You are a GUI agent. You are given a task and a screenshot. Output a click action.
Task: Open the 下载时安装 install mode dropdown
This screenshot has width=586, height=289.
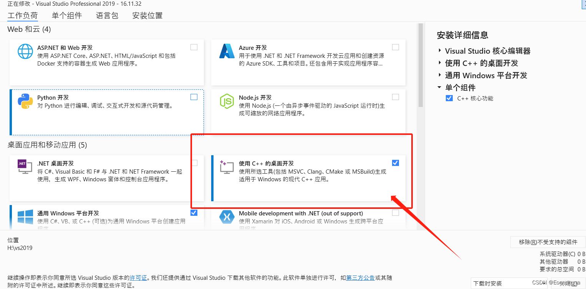click(509, 283)
